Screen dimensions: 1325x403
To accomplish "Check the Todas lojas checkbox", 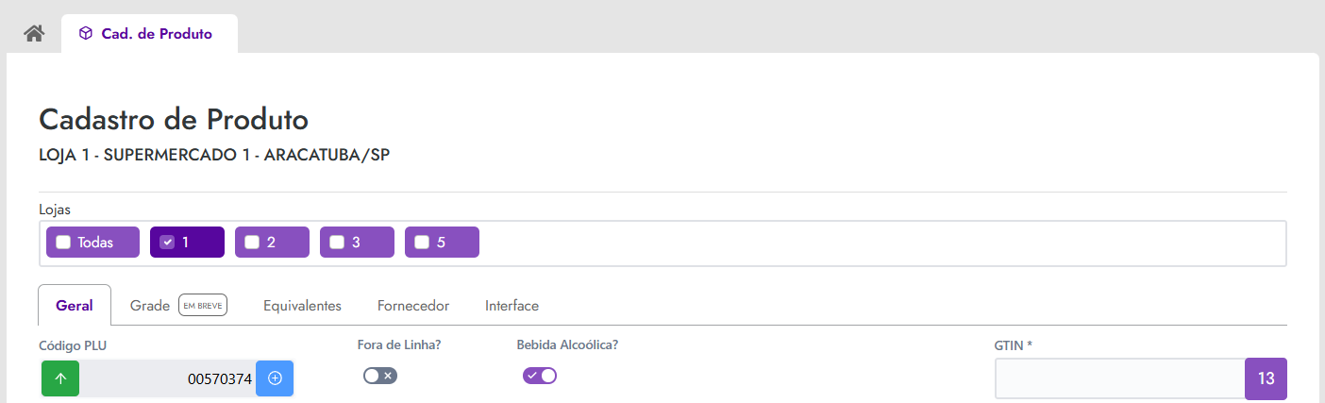I will [x=63, y=243].
